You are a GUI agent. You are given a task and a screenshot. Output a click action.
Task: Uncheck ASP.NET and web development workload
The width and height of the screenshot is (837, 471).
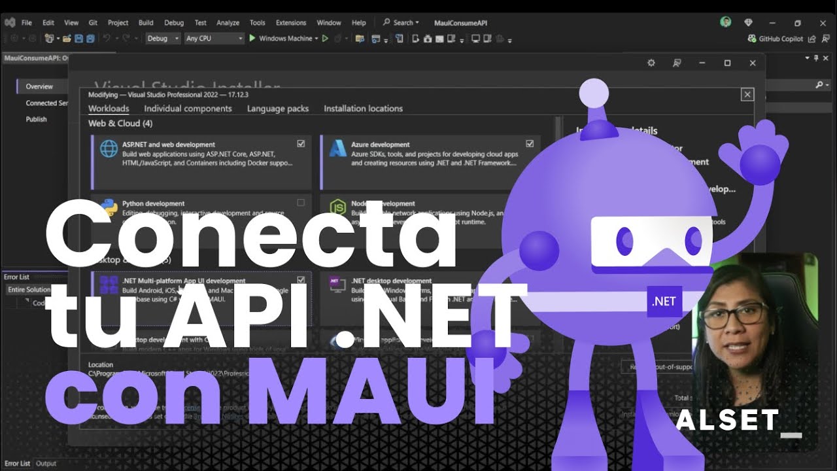[x=301, y=143]
